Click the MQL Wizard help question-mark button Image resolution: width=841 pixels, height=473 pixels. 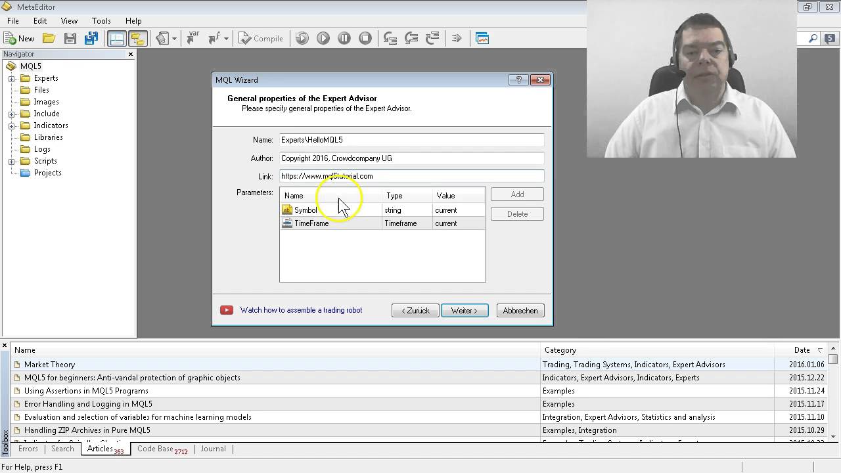point(518,80)
